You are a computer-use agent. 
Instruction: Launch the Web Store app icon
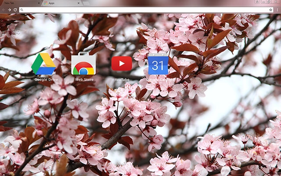[x=83, y=63]
